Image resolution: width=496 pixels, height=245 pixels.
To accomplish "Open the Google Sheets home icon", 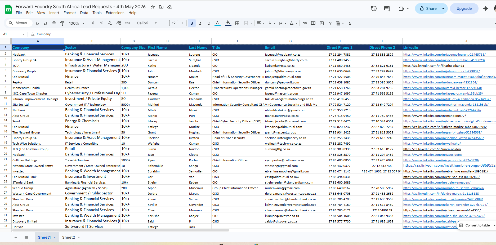I will 8,10.
